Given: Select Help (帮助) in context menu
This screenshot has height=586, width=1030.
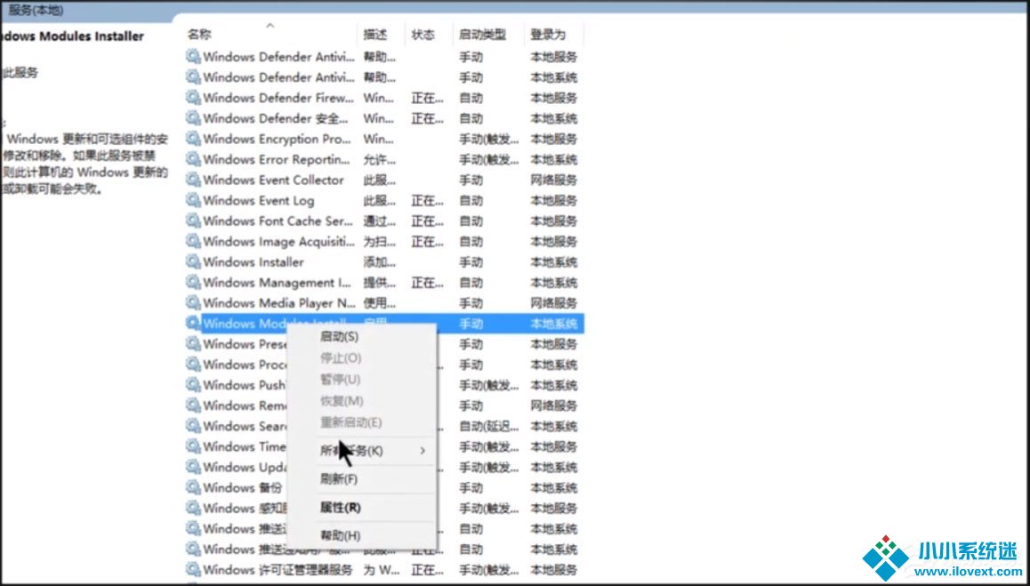Looking at the screenshot, I should pos(341,535).
